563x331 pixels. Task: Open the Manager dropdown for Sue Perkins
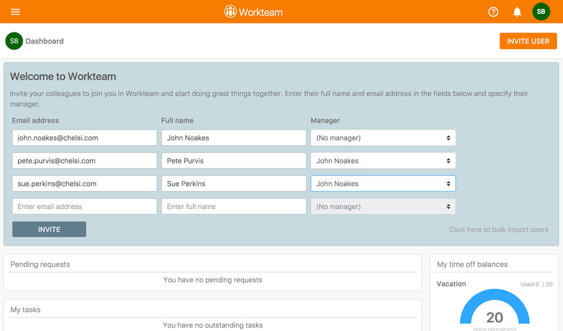(383, 184)
